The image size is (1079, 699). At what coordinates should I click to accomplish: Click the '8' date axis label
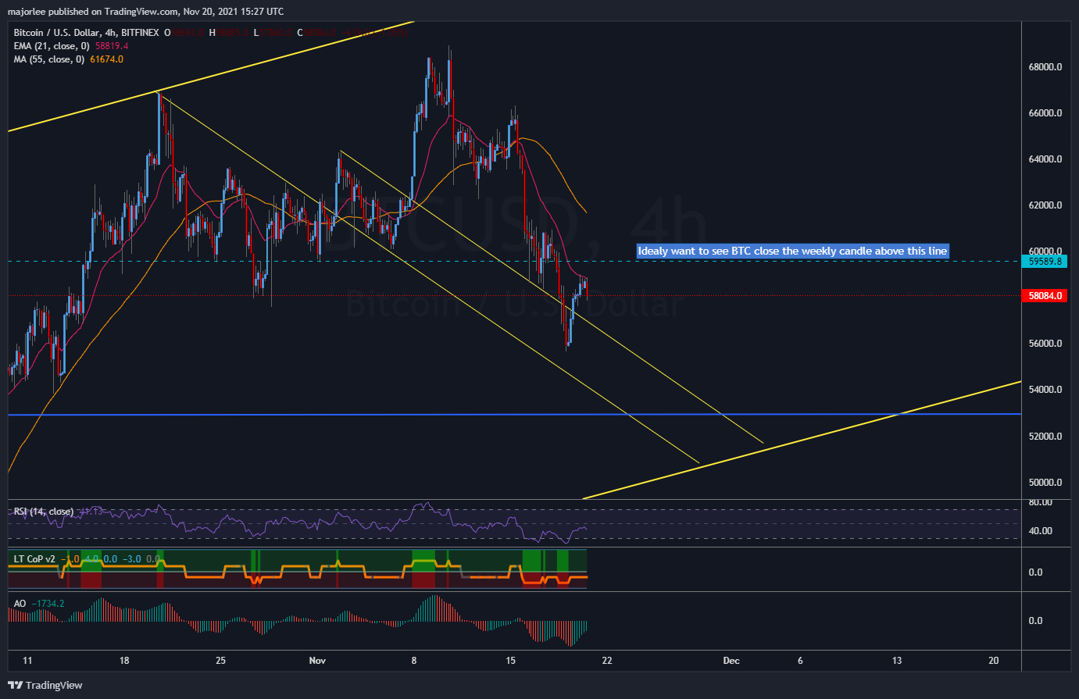pos(414,661)
